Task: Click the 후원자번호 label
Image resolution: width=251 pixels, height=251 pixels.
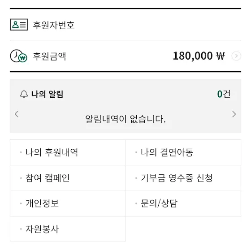Action: [x=54, y=25]
